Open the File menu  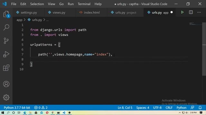click(14, 4)
